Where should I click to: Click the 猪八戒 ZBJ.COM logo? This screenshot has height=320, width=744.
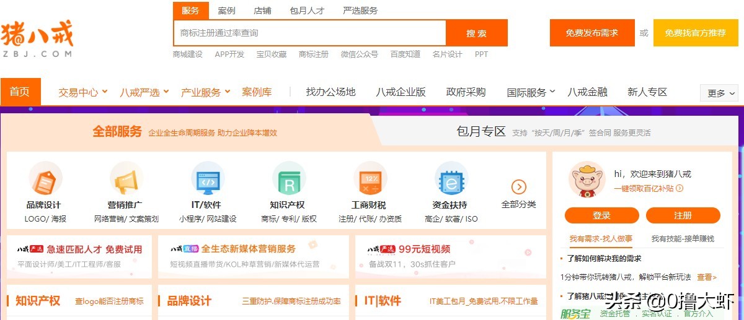37,39
